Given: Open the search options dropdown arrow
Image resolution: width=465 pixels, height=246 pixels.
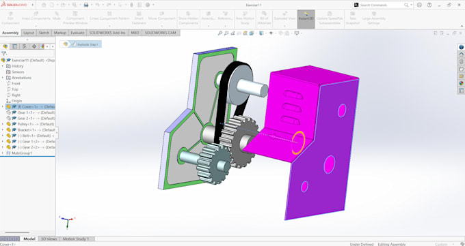Looking at the screenshot, I should click(x=412, y=5).
